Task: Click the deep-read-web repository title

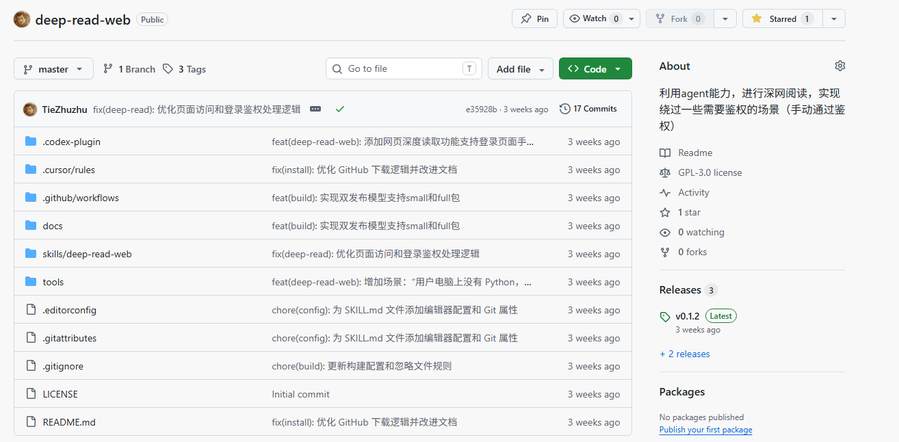Action: (83, 19)
